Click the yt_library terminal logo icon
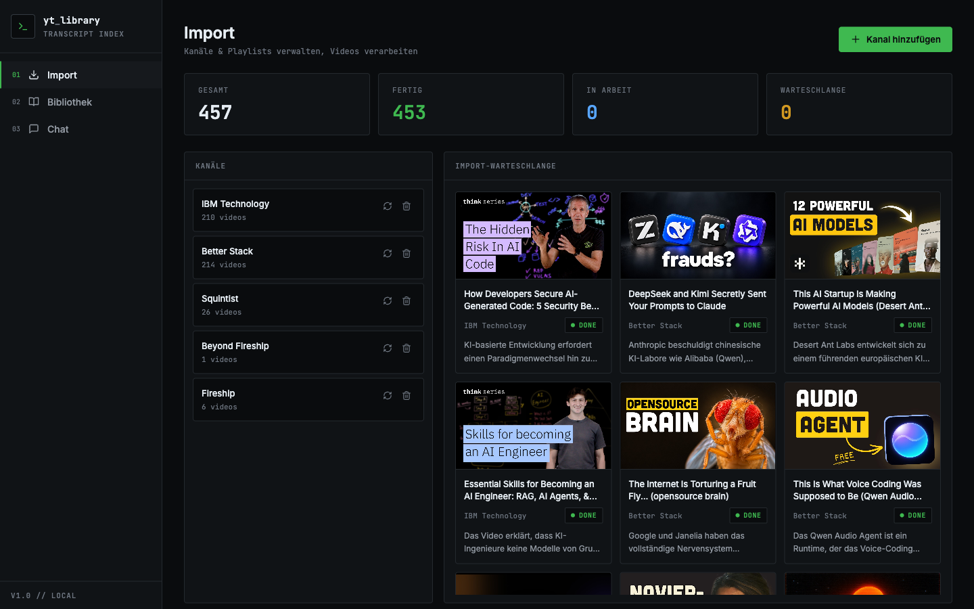The height and width of the screenshot is (609, 974). (23, 26)
